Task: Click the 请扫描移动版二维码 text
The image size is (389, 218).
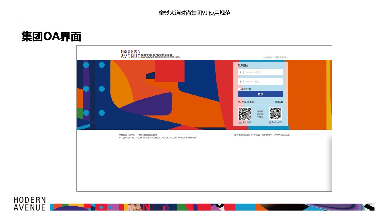Action: point(260,114)
